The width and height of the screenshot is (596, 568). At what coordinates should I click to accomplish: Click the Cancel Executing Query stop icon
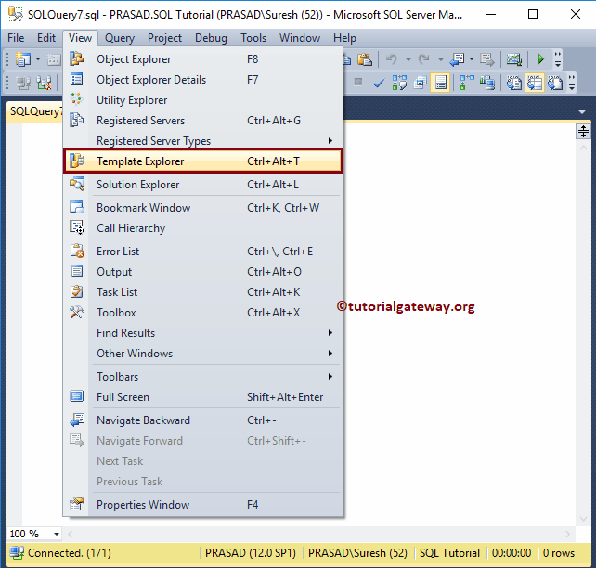[357, 82]
